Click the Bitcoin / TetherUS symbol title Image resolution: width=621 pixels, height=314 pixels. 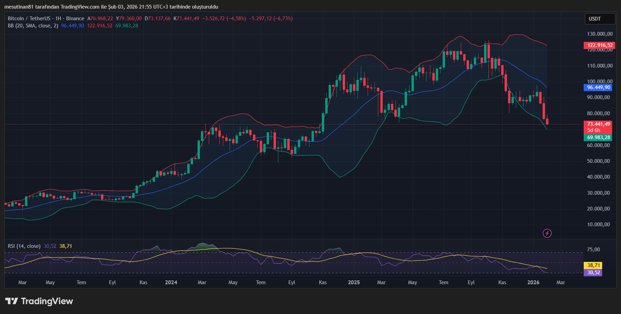[29, 19]
